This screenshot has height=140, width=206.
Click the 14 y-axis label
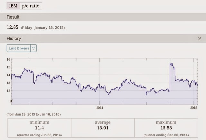[9, 75]
